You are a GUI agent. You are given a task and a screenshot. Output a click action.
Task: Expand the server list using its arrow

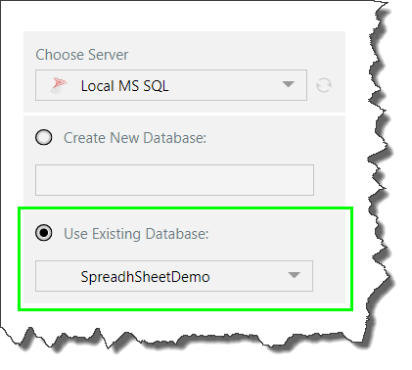[288, 84]
